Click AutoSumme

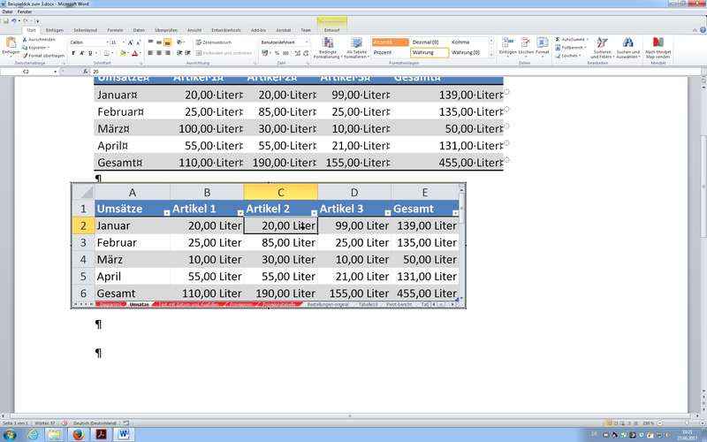[571, 40]
